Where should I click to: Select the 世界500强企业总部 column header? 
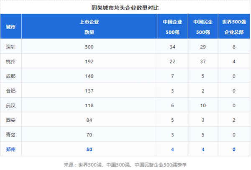[x=234, y=26]
